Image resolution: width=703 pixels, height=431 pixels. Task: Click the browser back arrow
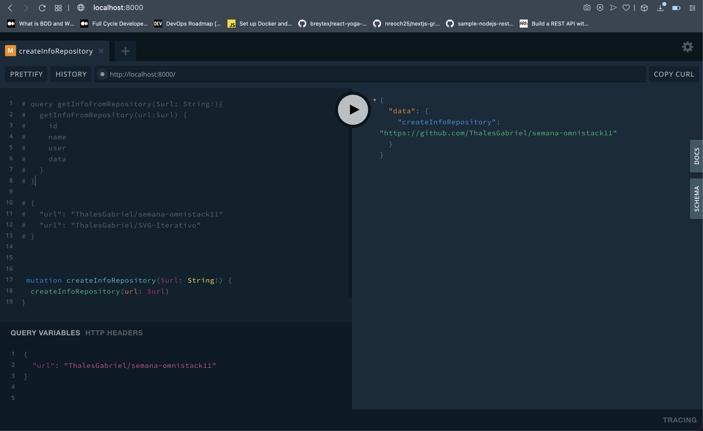click(10, 8)
